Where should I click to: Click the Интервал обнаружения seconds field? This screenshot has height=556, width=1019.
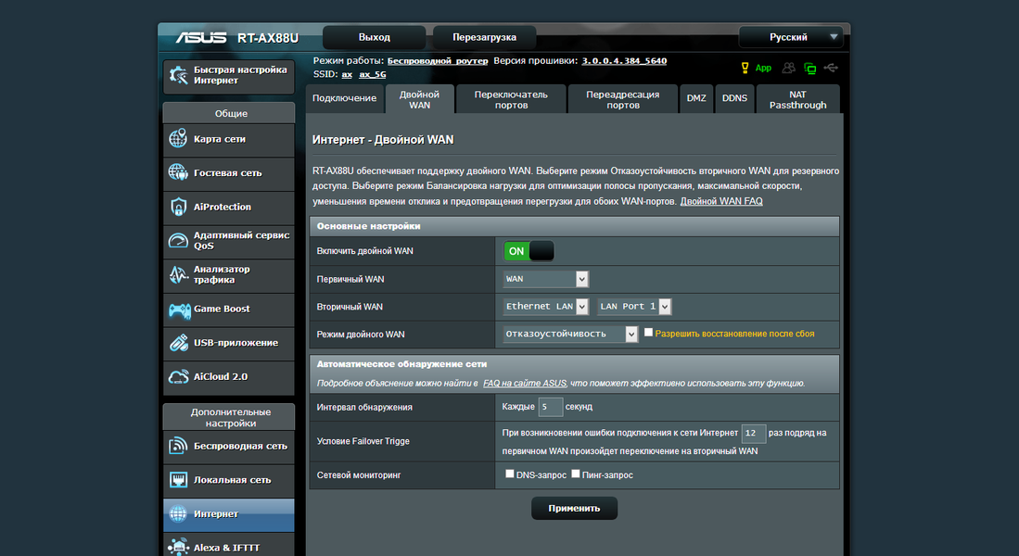coord(550,407)
